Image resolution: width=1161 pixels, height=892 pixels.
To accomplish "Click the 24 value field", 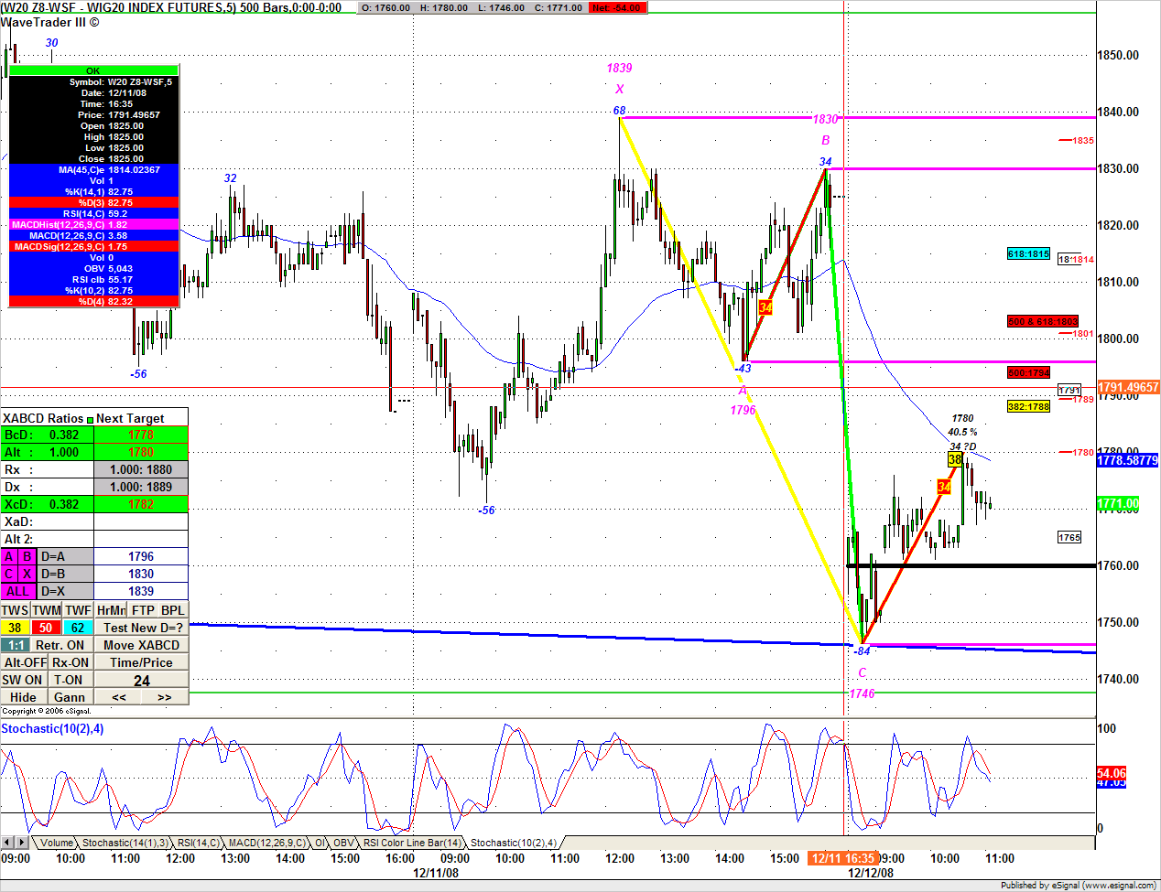I will 142,680.
